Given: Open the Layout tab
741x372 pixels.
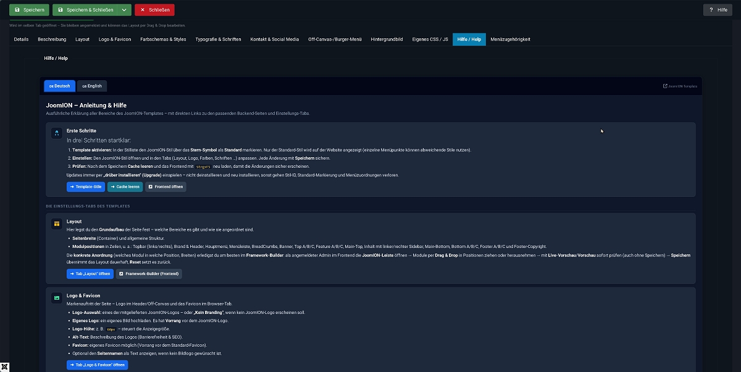Looking at the screenshot, I should click(x=82, y=39).
